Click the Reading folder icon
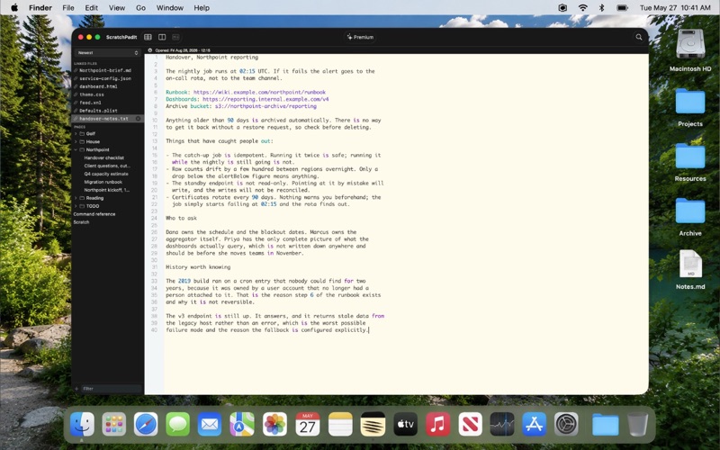 [82, 198]
